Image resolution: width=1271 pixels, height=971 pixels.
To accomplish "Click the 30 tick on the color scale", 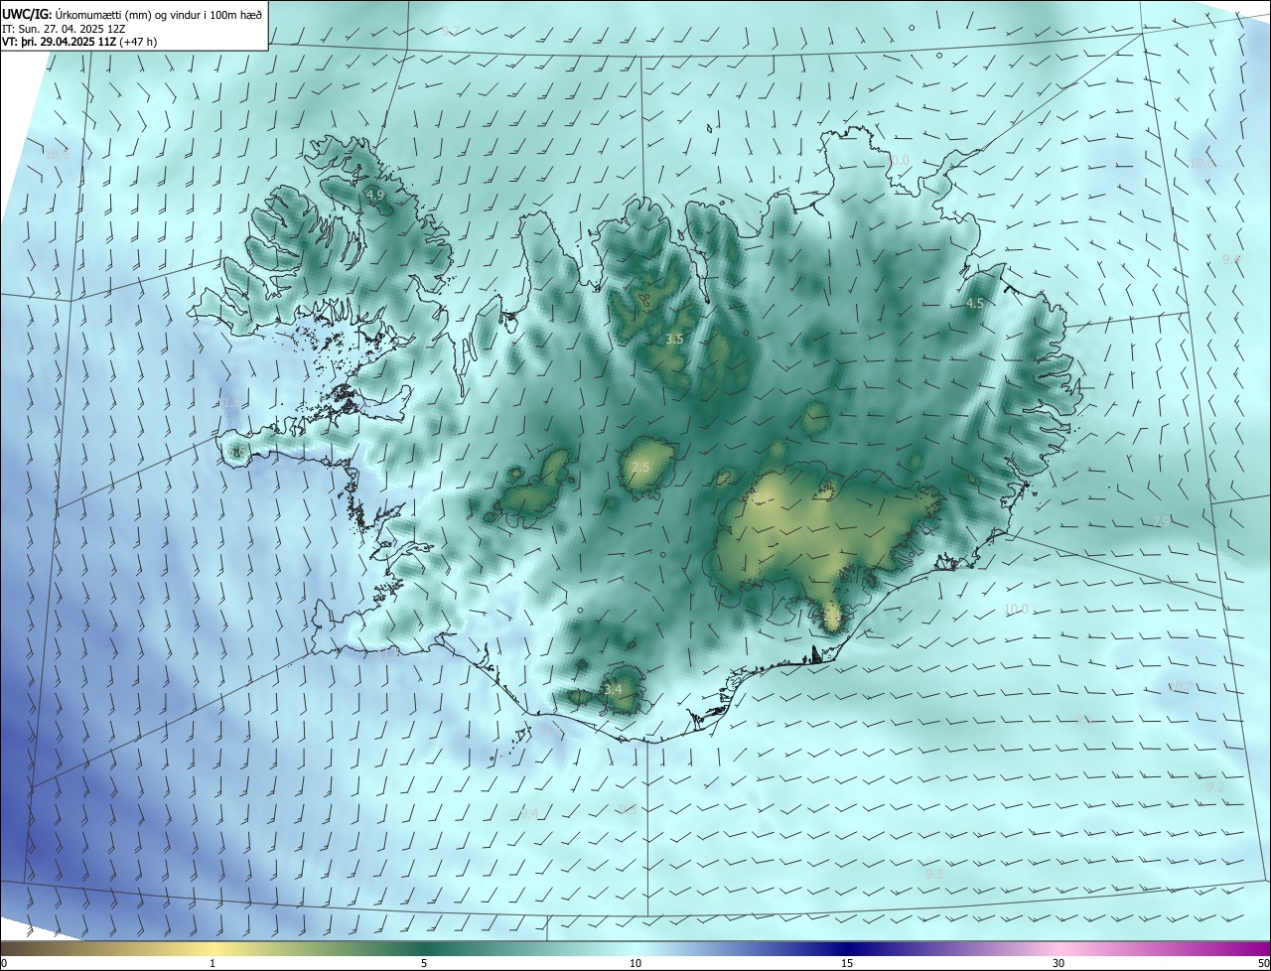I will pos(1059,963).
